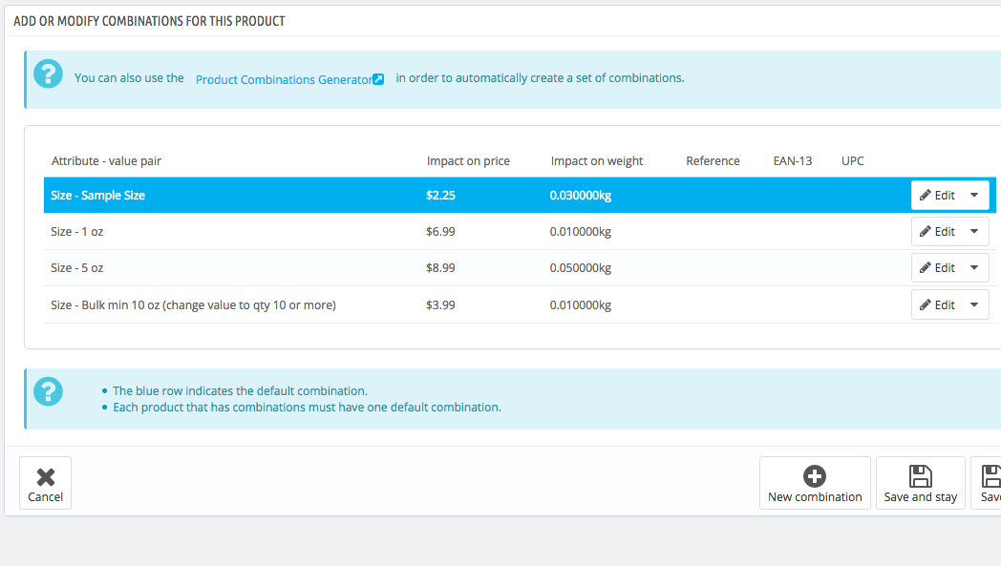Image resolution: width=1001 pixels, height=566 pixels.
Task: Click the plus icon for New combination
Action: 815,476
